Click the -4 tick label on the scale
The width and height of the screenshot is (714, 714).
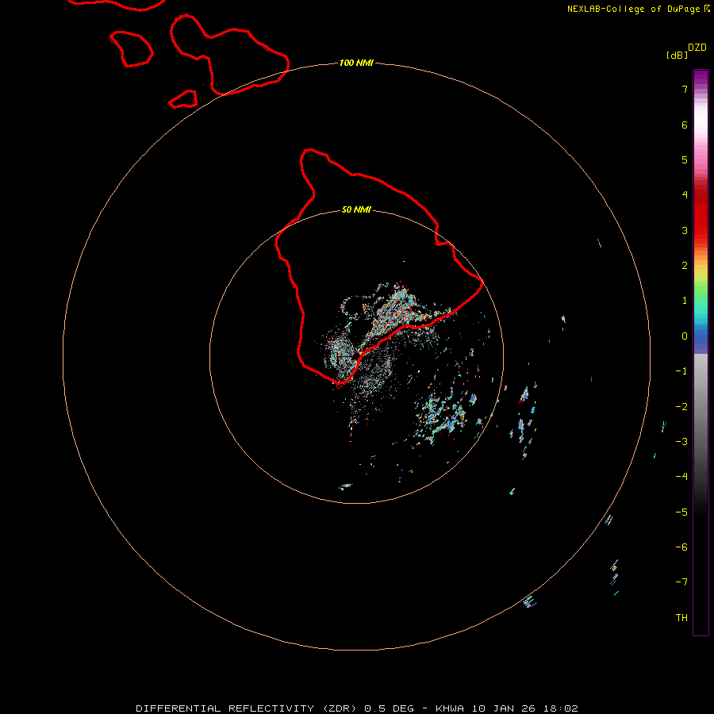(681, 476)
